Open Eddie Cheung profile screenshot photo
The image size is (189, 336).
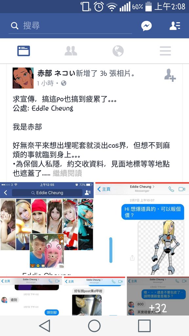click(x=47, y=228)
